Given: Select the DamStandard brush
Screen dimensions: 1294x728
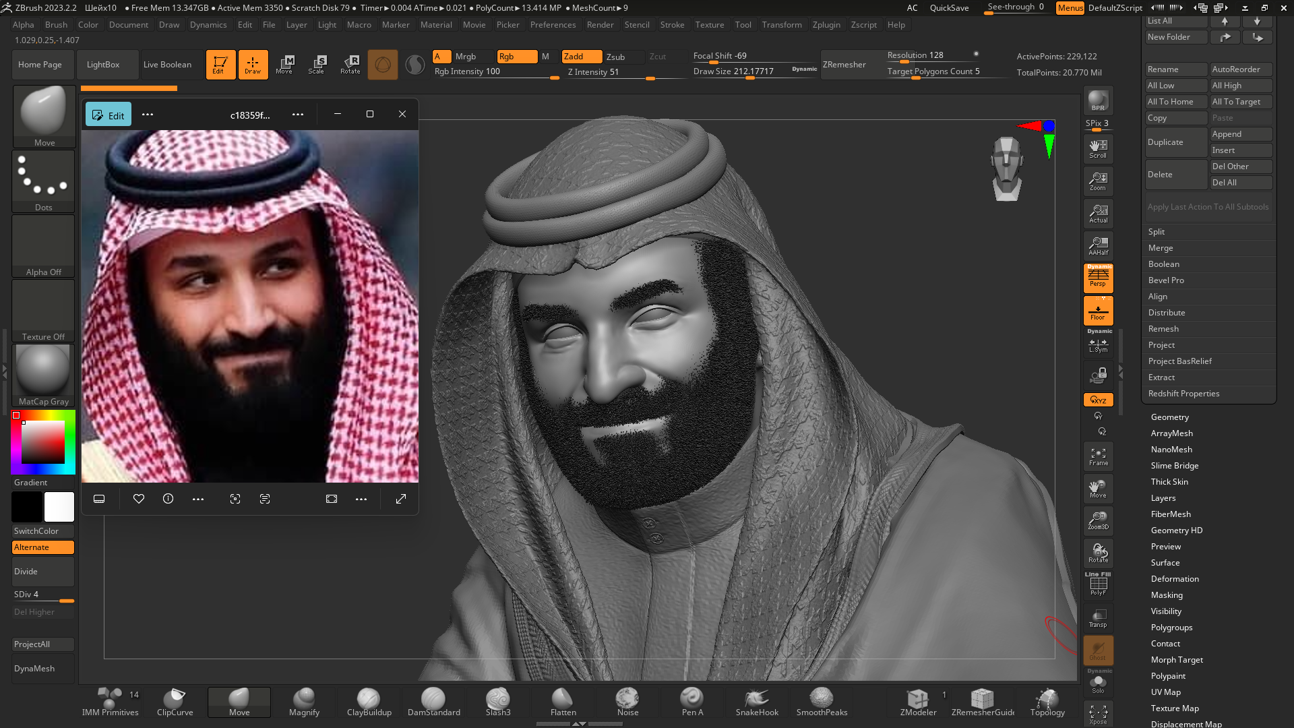Looking at the screenshot, I should tap(433, 702).
